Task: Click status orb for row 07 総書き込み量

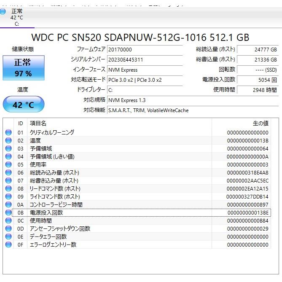Action: (8, 180)
